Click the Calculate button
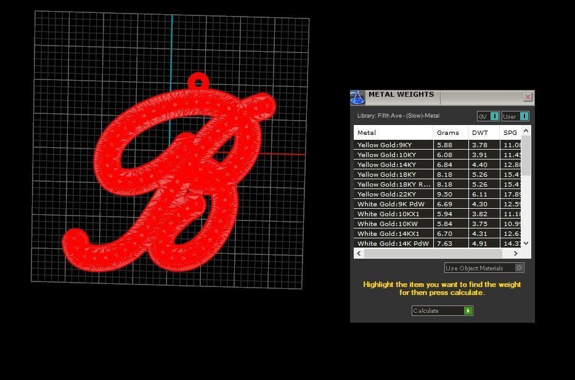Viewport: 575px width, 380px height. click(x=442, y=311)
